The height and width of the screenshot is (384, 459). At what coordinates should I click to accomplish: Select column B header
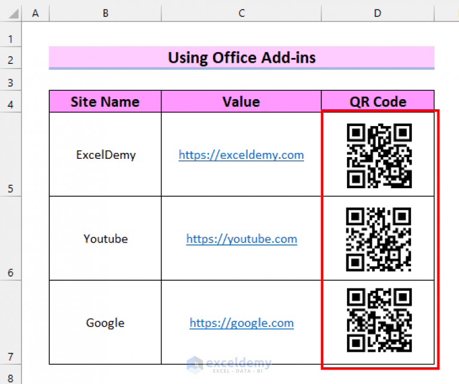tap(105, 13)
